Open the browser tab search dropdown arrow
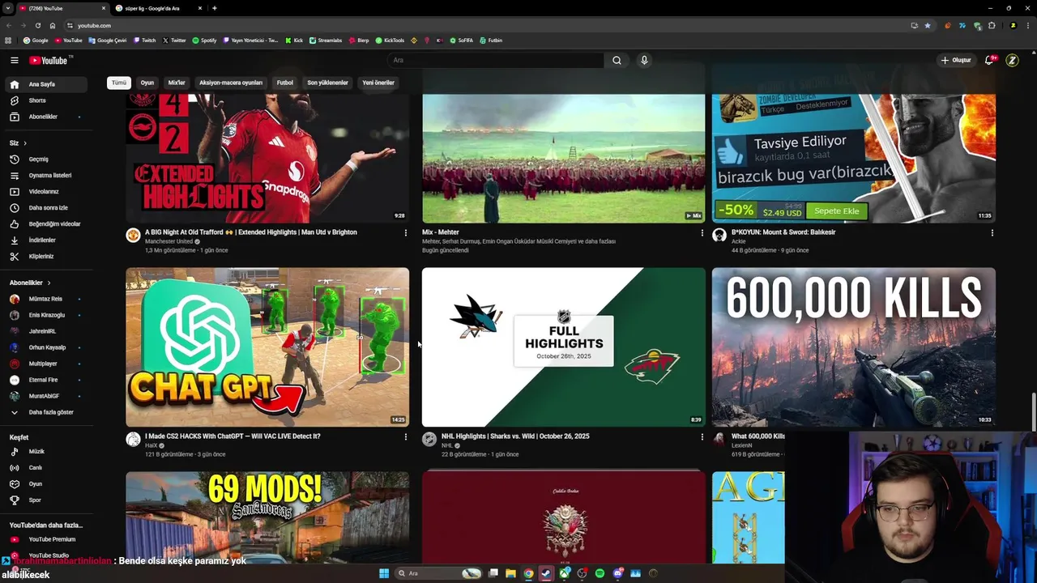The image size is (1037, 583). pos(8,8)
